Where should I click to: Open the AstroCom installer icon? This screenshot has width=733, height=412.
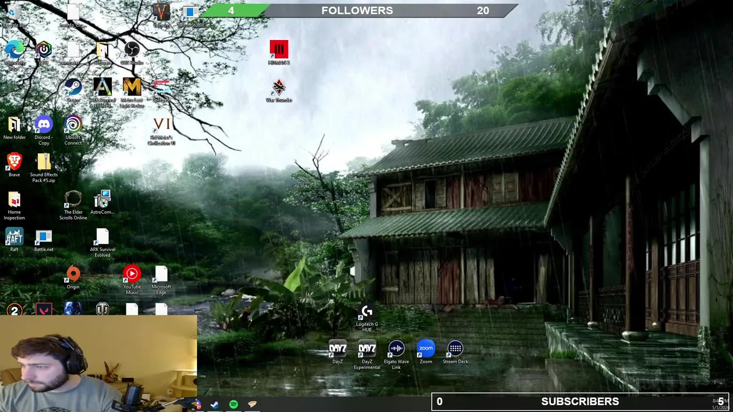(103, 203)
